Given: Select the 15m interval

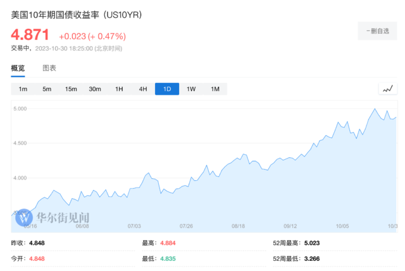Looking at the screenshot, I should (x=71, y=89).
